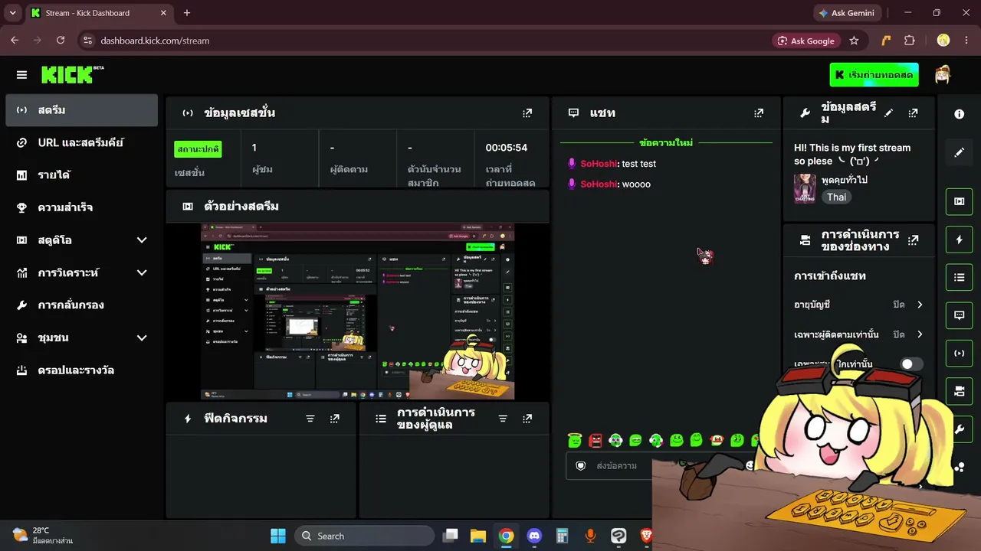
Task: Pop out the ข้อมูลสตรีม panel
Action: pyautogui.click(x=913, y=113)
